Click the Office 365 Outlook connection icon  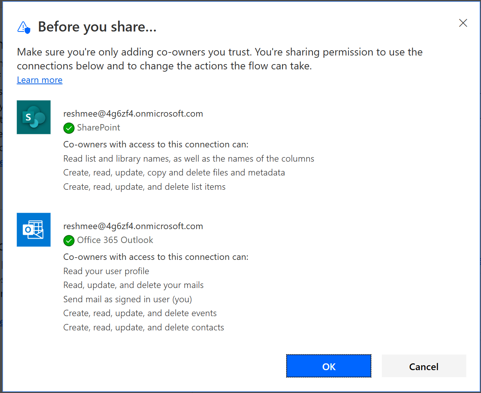[x=33, y=229]
